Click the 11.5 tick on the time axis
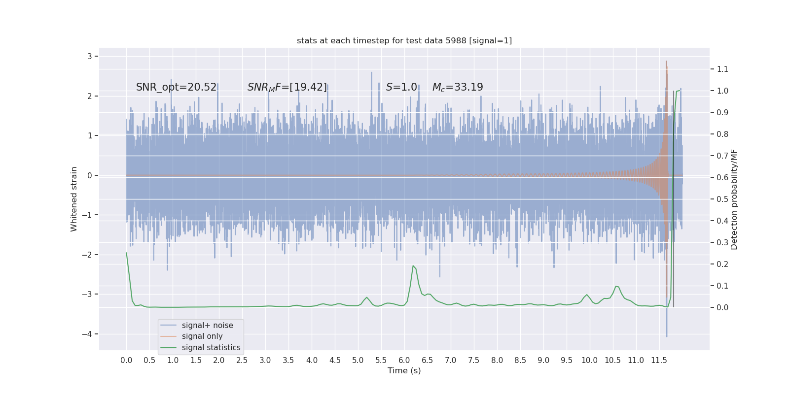 [x=659, y=361]
